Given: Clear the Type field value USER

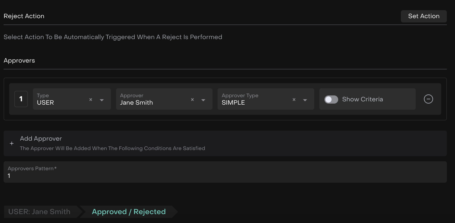Looking at the screenshot, I should tap(91, 100).
